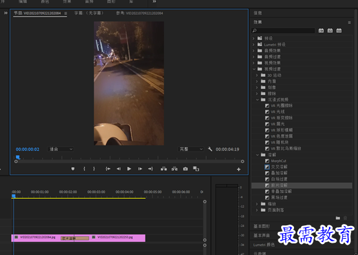Open the 完整 playback resolution dropdown
Viewport: 358px width, 255px height.
point(191,149)
